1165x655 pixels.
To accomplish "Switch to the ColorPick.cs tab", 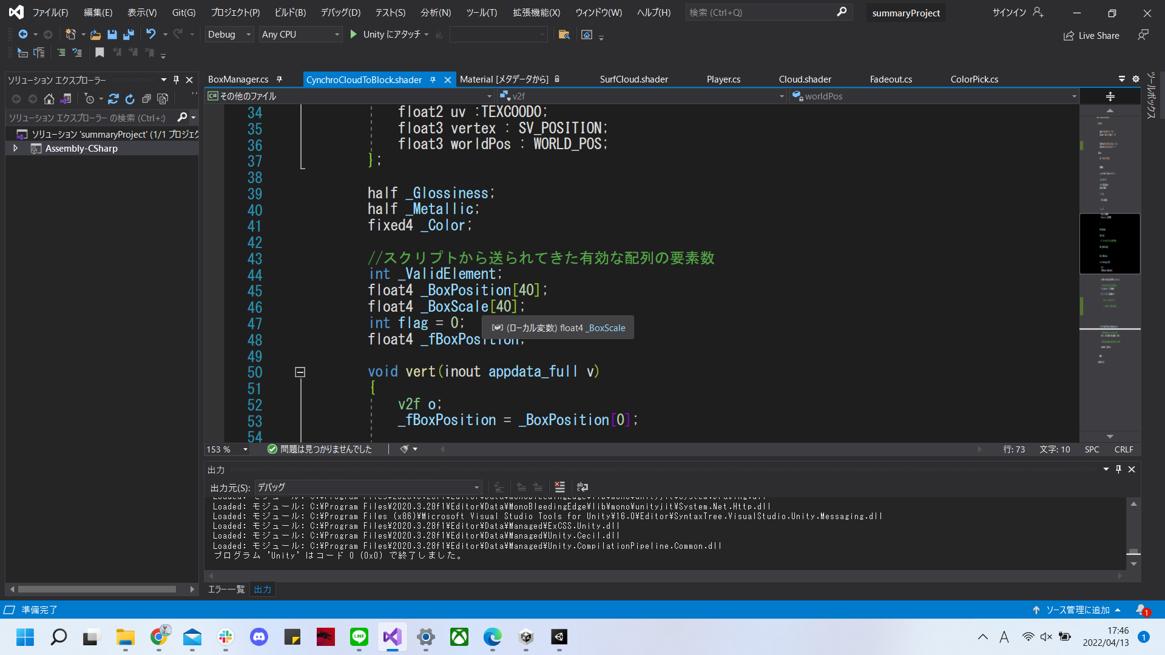I will (974, 79).
